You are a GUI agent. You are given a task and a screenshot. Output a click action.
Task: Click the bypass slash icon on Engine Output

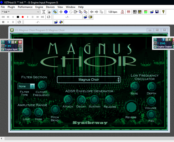click(155, 39)
